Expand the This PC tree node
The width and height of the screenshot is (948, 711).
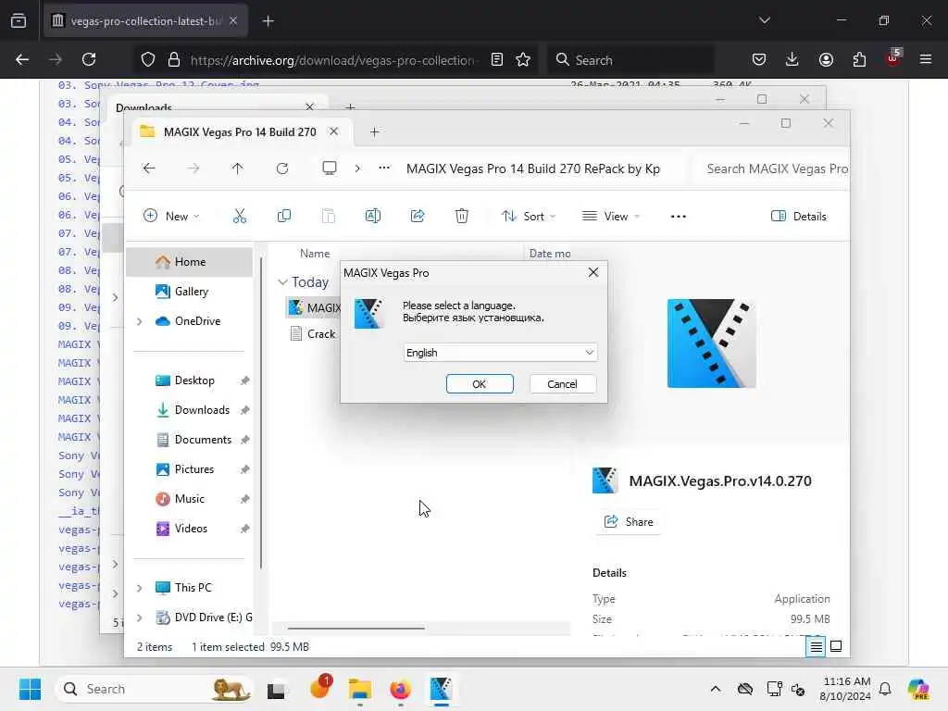[140, 588]
